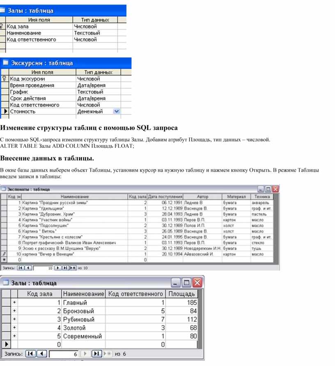
Task: Click the first-record button in Залы datasheet navigation
Action: [30, 354]
